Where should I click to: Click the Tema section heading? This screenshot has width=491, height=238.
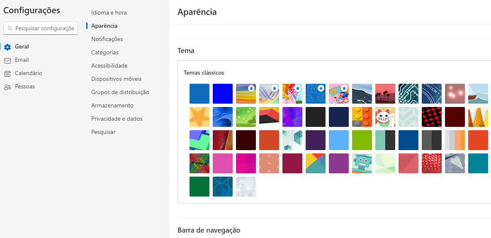click(x=186, y=51)
